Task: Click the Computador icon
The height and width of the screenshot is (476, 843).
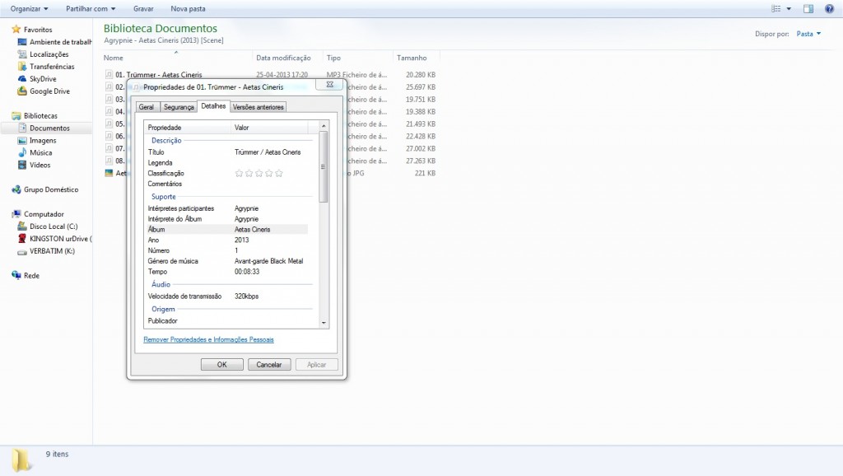Action: pos(16,214)
